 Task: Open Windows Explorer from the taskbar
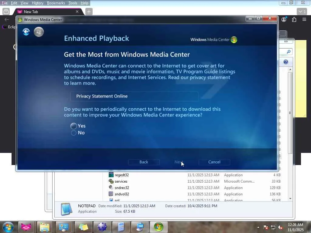(x=45, y=227)
